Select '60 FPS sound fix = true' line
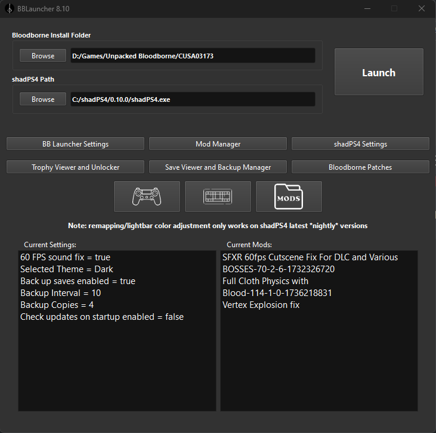Screen dimensions: 436x433 [65, 257]
